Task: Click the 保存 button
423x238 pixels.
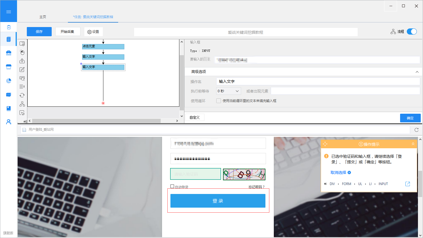Action: (x=39, y=32)
